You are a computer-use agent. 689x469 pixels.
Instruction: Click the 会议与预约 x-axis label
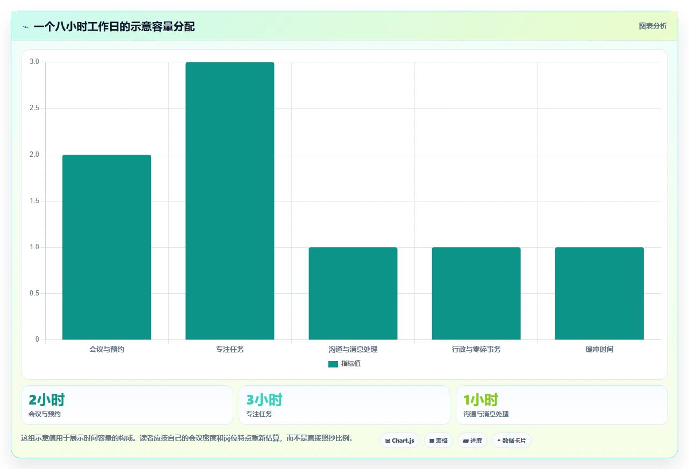107,349
